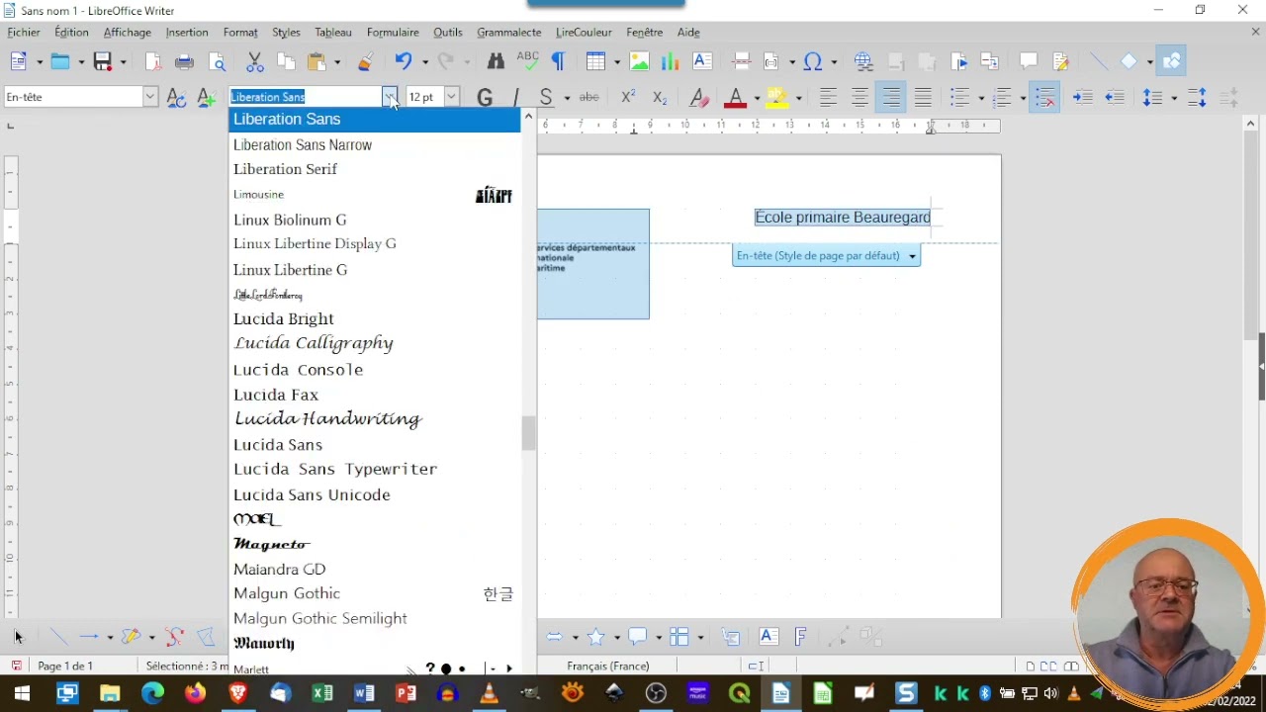The image size is (1266, 712).
Task: Open Print Preview
Action: pos(218,61)
